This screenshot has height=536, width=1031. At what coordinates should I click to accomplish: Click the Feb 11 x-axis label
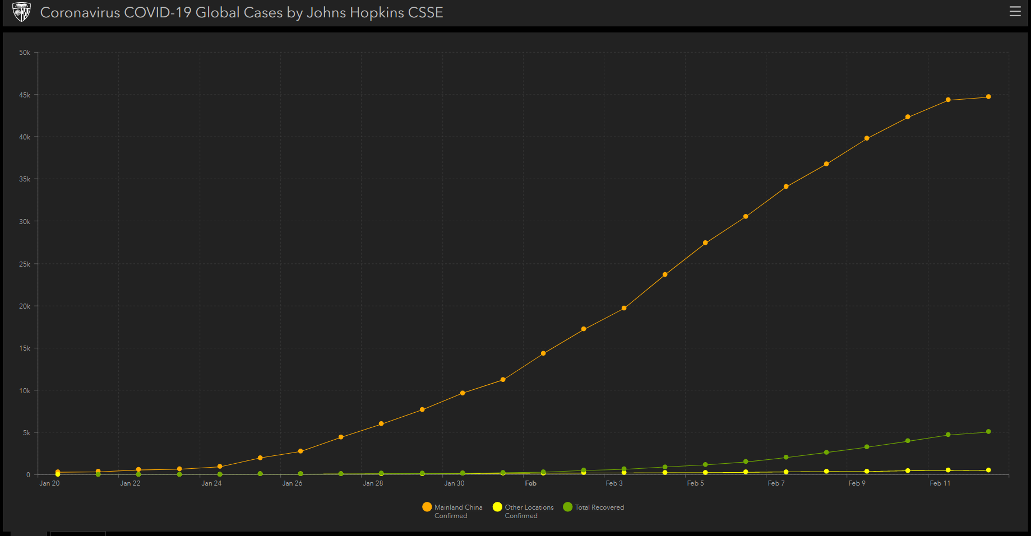940,483
